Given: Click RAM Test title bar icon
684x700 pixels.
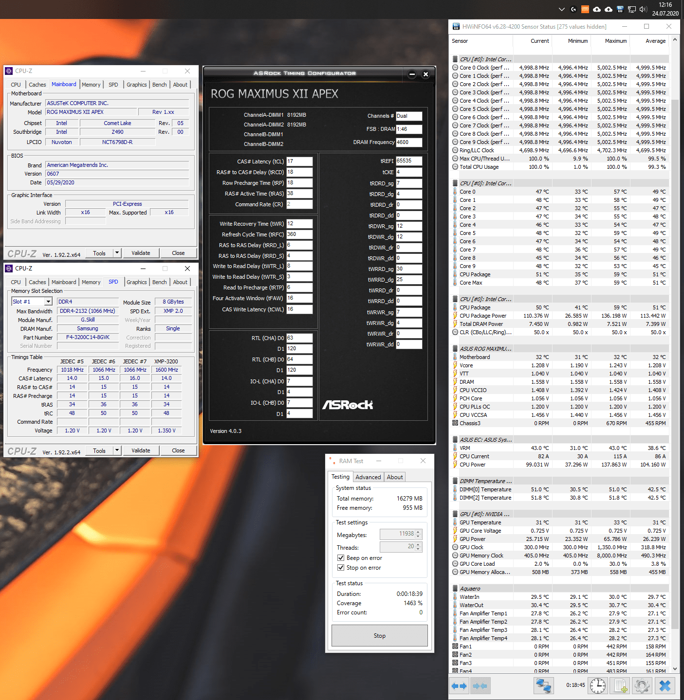Looking at the screenshot, I should pos(332,461).
